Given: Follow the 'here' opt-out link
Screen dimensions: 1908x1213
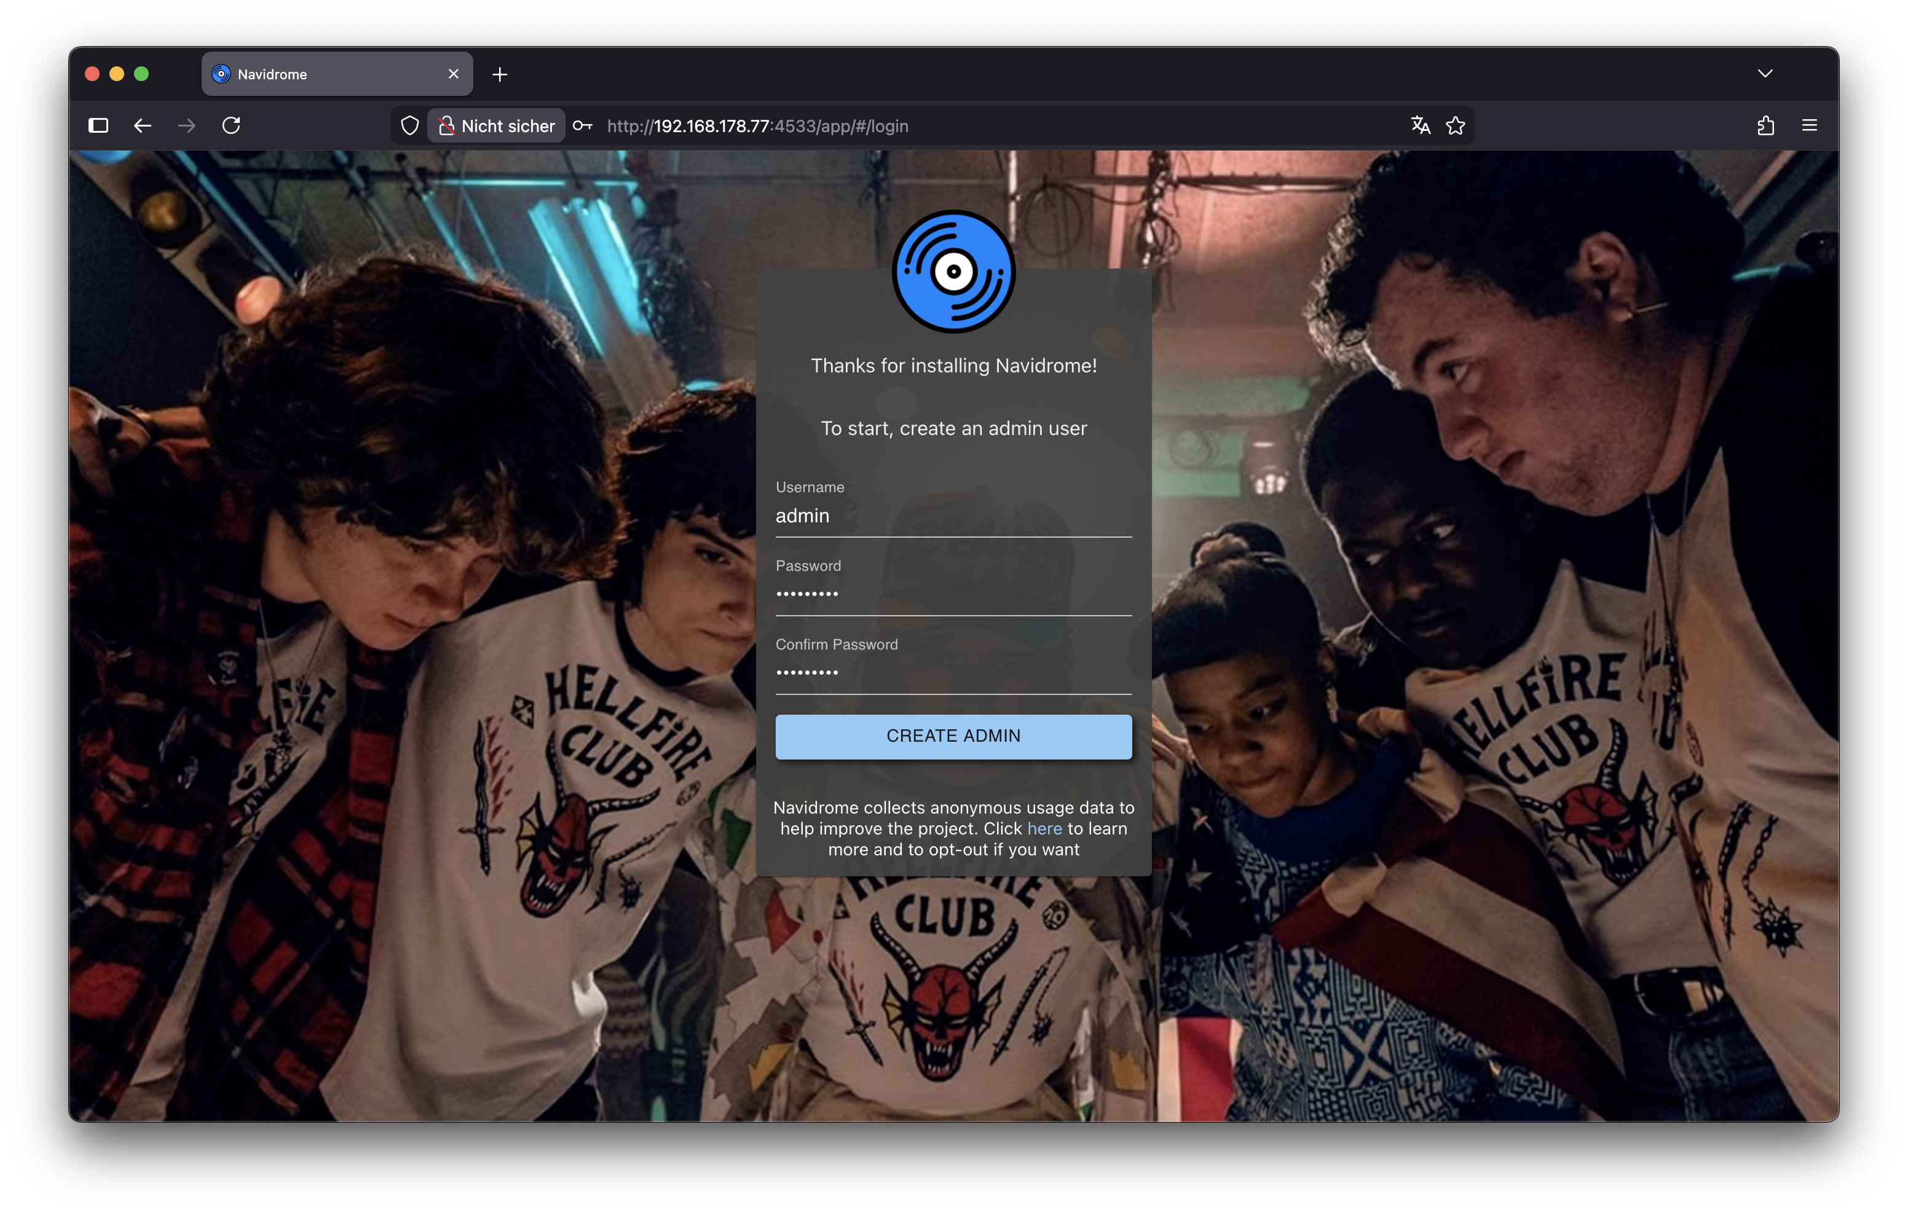Looking at the screenshot, I should (x=1044, y=829).
